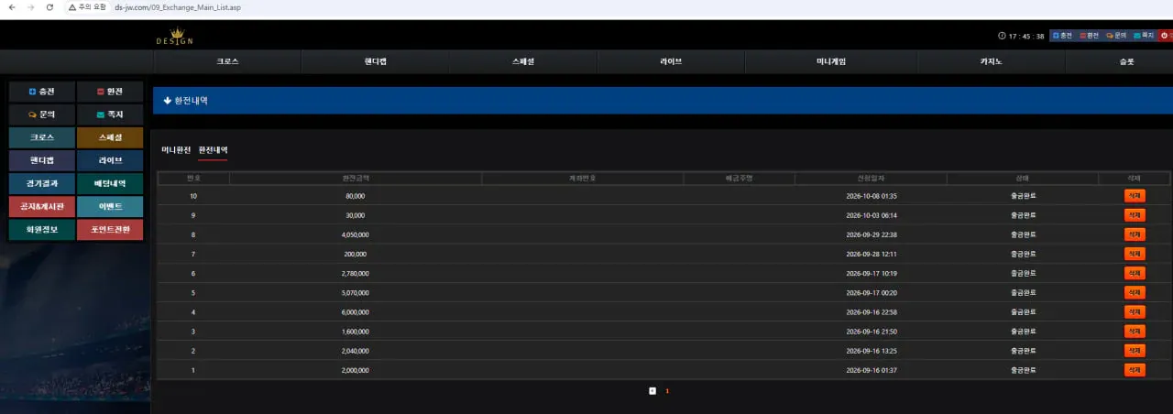Viewport: 1173px width, 414px height.
Task: Click the sidebar 크로스 button
Action: coord(42,137)
